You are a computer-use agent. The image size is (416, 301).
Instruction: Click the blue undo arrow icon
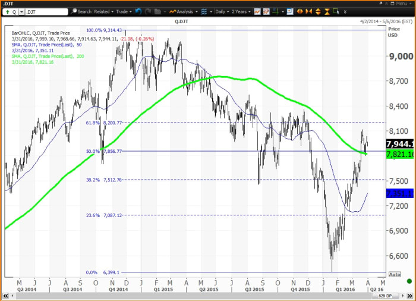138,12
